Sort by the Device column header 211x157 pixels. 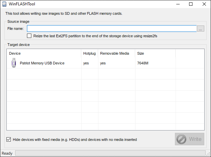click(x=44, y=53)
